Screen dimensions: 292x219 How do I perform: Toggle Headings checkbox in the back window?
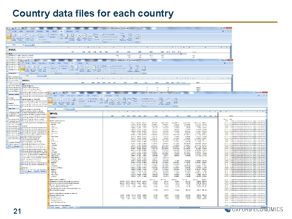pos(52,37)
